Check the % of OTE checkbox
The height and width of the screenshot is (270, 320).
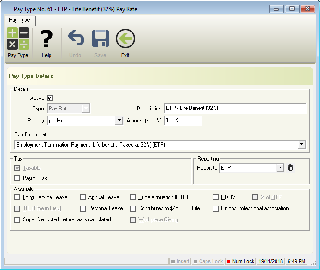[x=255, y=197]
